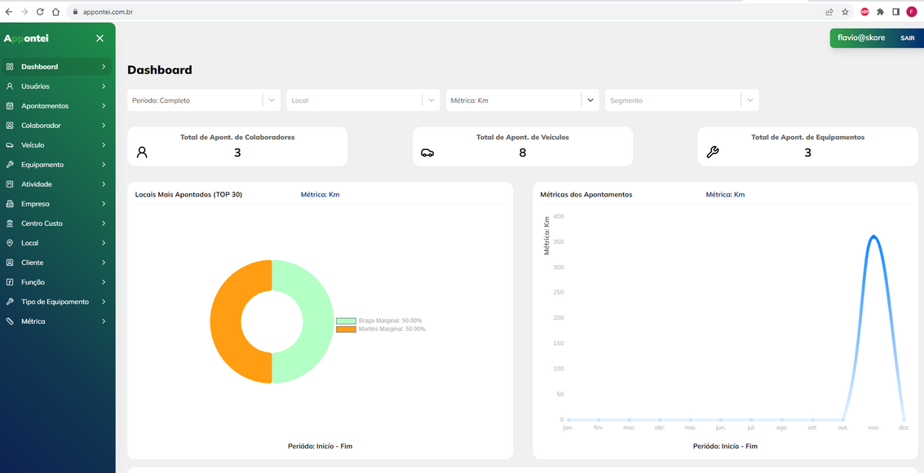The height and width of the screenshot is (473, 924).
Task: Open the Atividade menu item
Action: click(37, 184)
